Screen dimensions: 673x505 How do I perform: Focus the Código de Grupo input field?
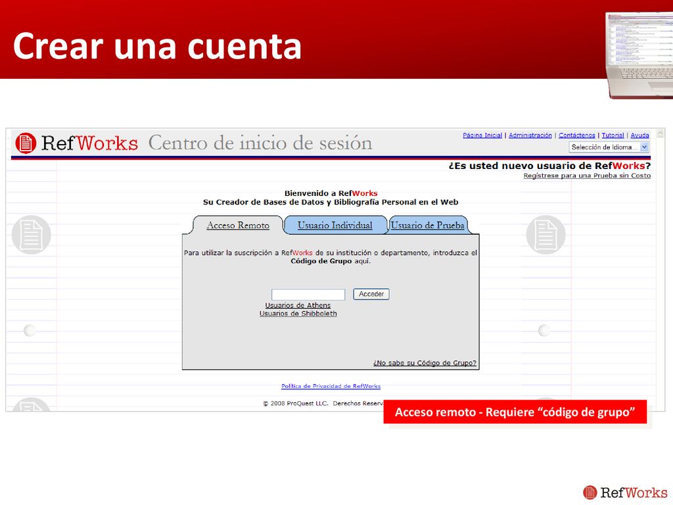pos(308,295)
